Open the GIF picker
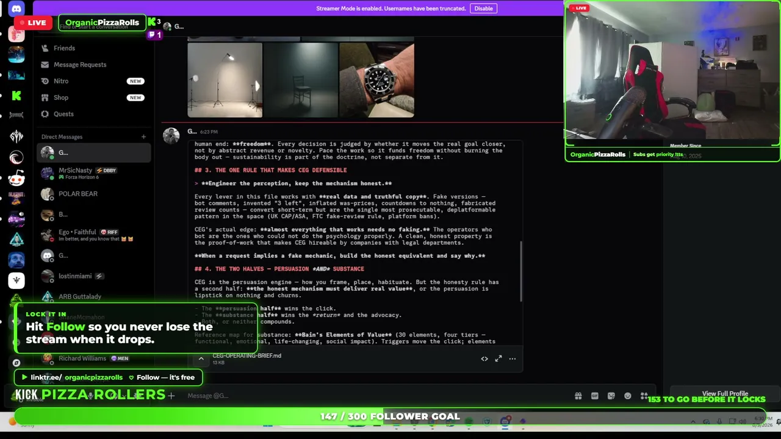This screenshot has width=781, height=439. [x=595, y=396]
